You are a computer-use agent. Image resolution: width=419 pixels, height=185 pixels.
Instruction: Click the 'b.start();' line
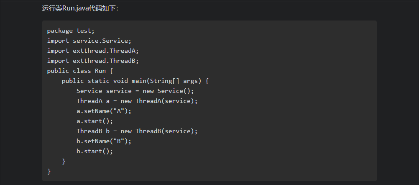(x=95, y=152)
